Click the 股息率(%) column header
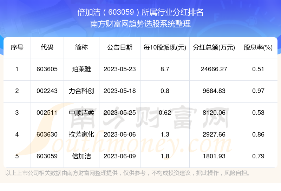 click(x=258, y=47)
